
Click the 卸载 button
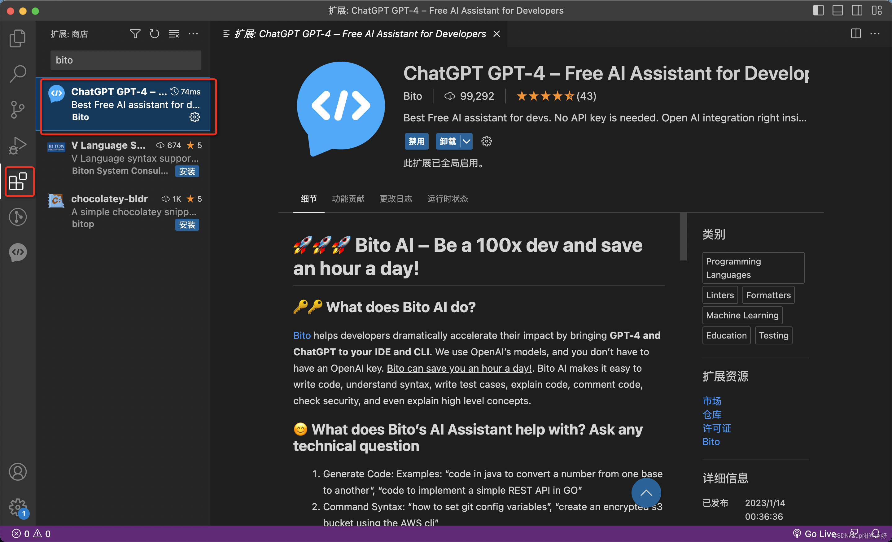[448, 141]
